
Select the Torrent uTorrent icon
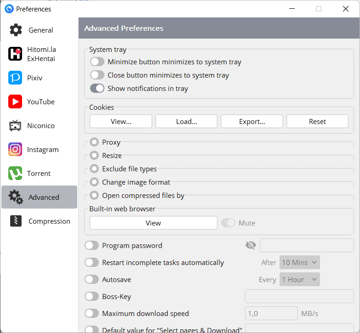pos(15,173)
